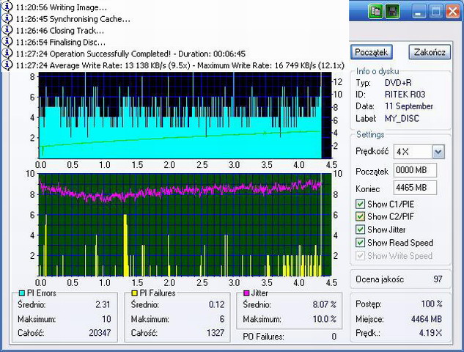
Task: Click the Koniec 4465 MB input field
Action: click(415, 188)
